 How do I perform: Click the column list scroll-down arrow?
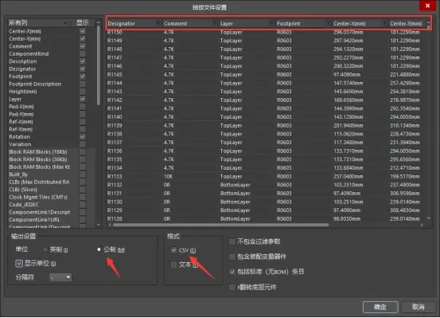[98, 225]
